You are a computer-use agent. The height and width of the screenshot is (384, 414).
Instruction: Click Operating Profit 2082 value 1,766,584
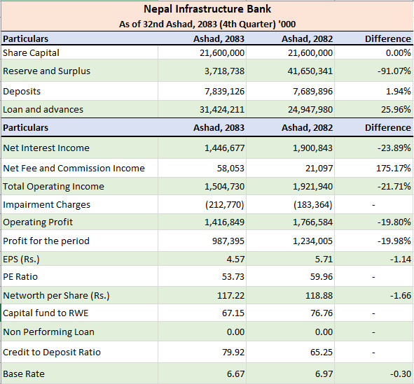312,222
